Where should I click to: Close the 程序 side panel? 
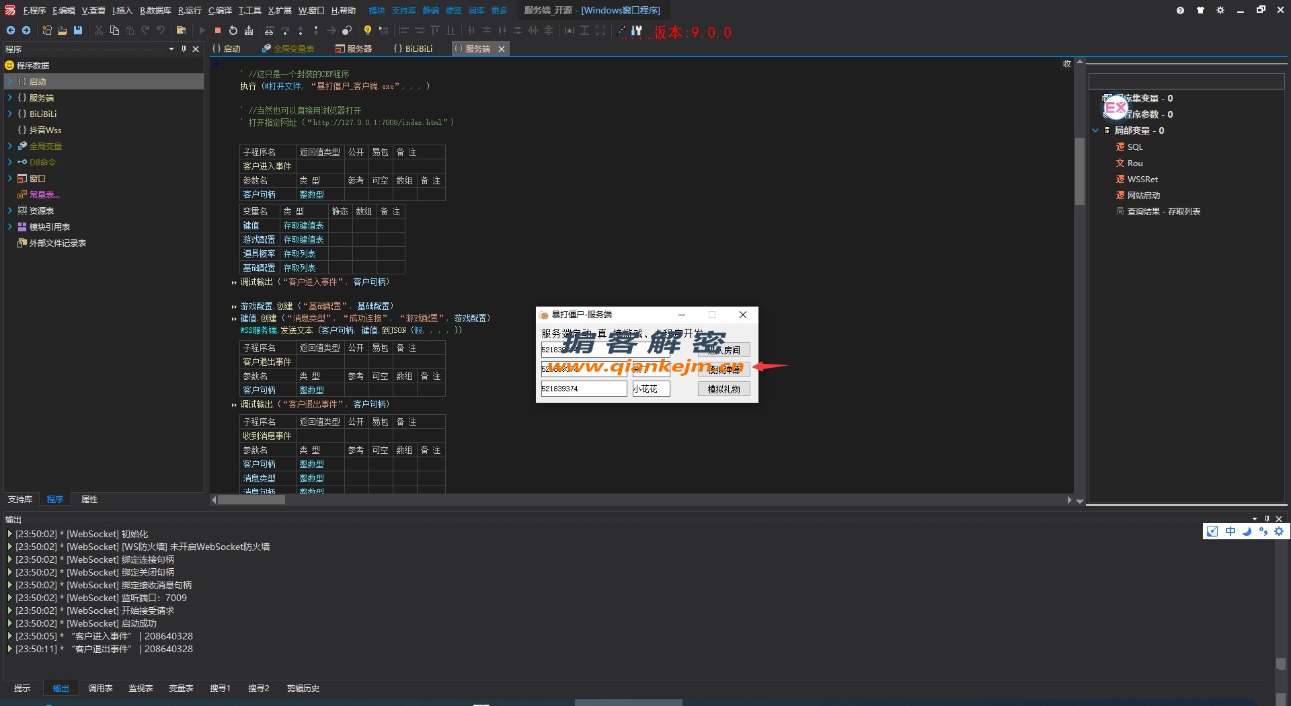196,49
